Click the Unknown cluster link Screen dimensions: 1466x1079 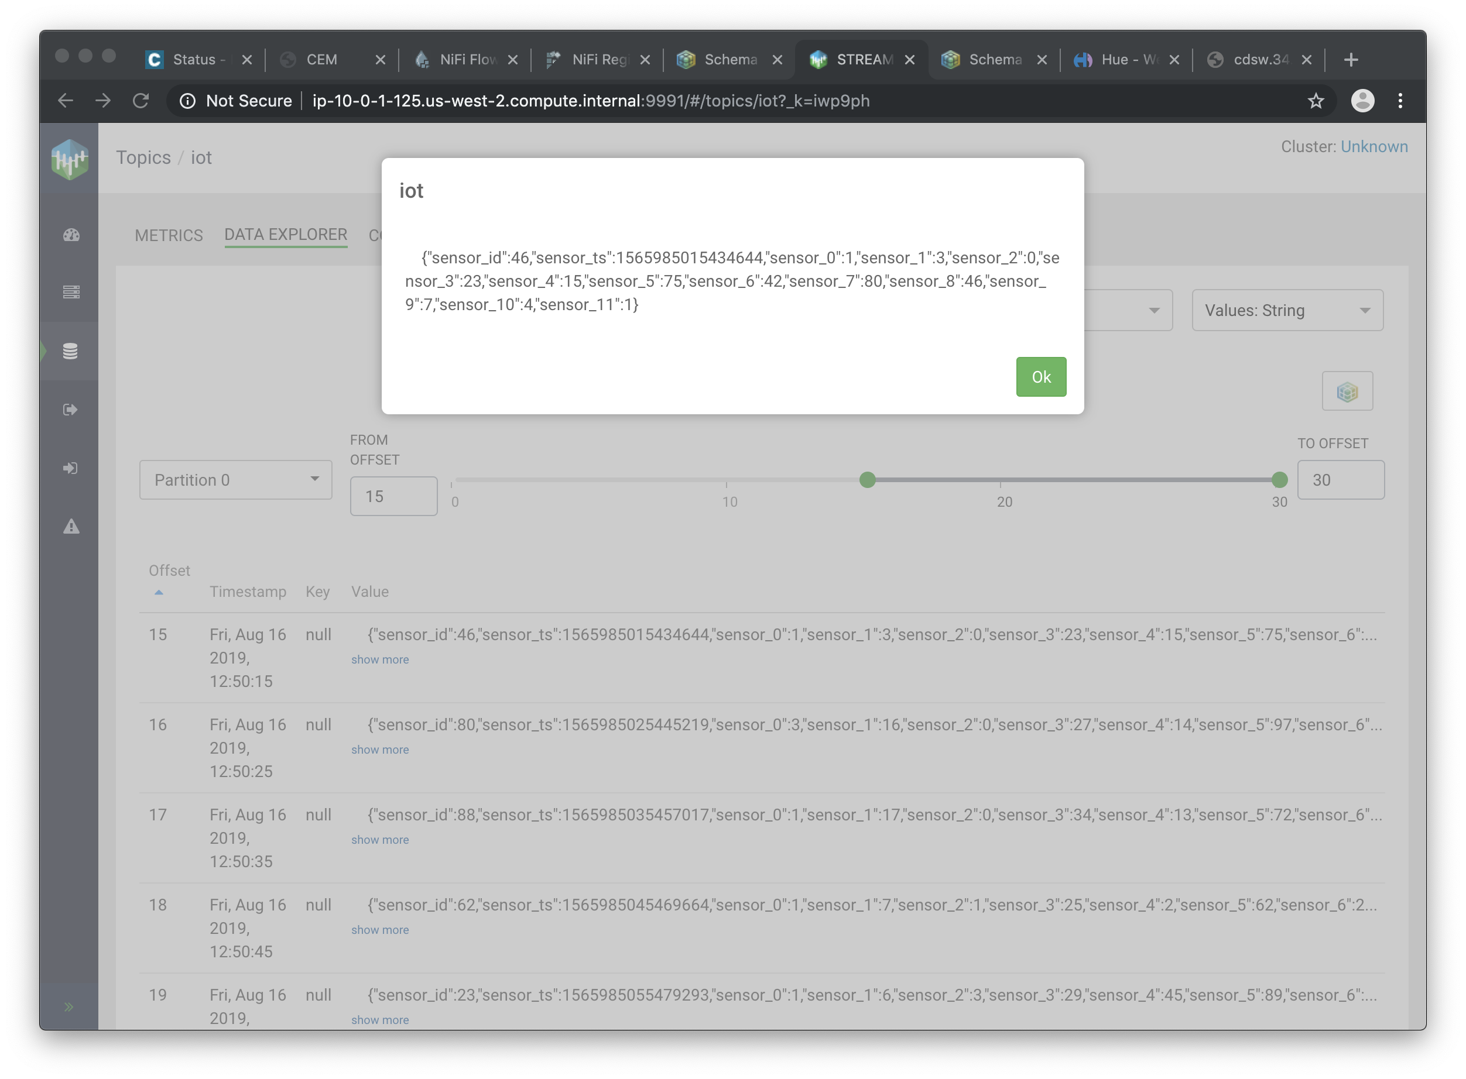click(1374, 147)
